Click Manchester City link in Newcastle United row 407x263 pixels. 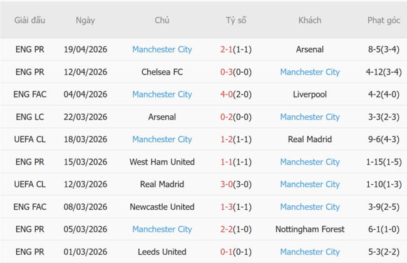(310, 207)
